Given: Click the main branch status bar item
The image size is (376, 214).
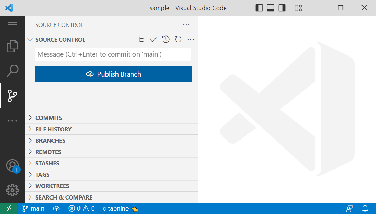Looking at the screenshot, I should tap(34, 208).
